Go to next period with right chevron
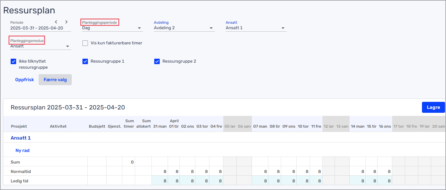446x190 pixels. (x=66, y=22)
